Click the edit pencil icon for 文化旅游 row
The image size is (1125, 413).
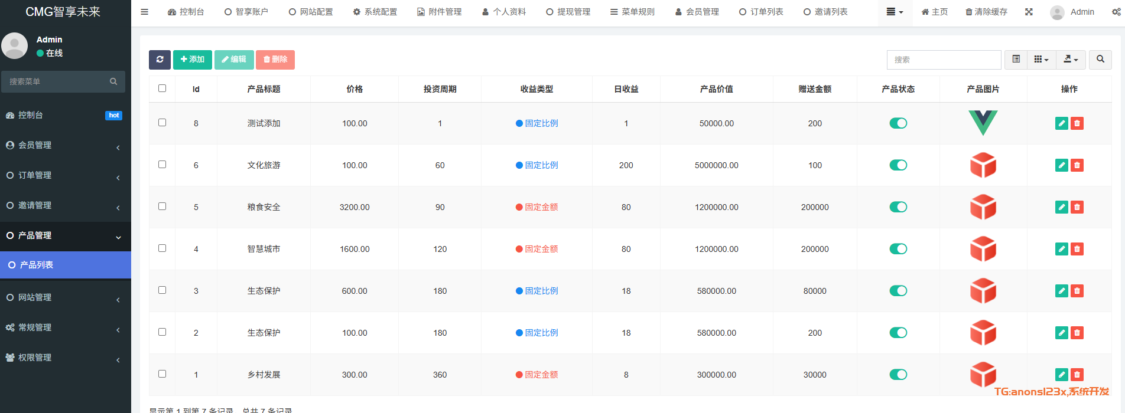[1061, 165]
